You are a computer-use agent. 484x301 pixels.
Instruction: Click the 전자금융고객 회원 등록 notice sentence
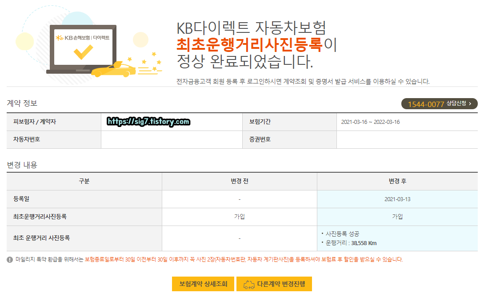point(303,81)
